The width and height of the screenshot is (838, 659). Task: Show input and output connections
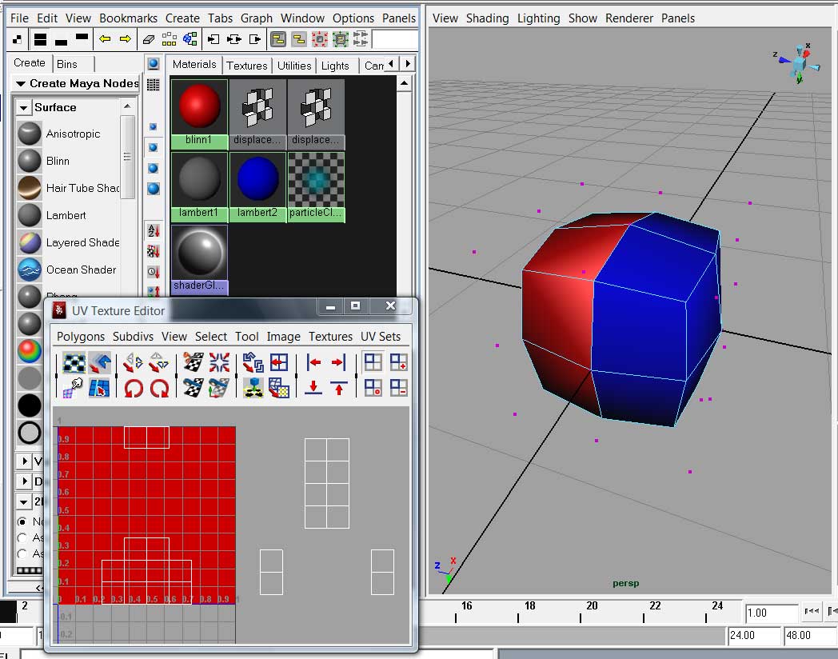(234, 39)
